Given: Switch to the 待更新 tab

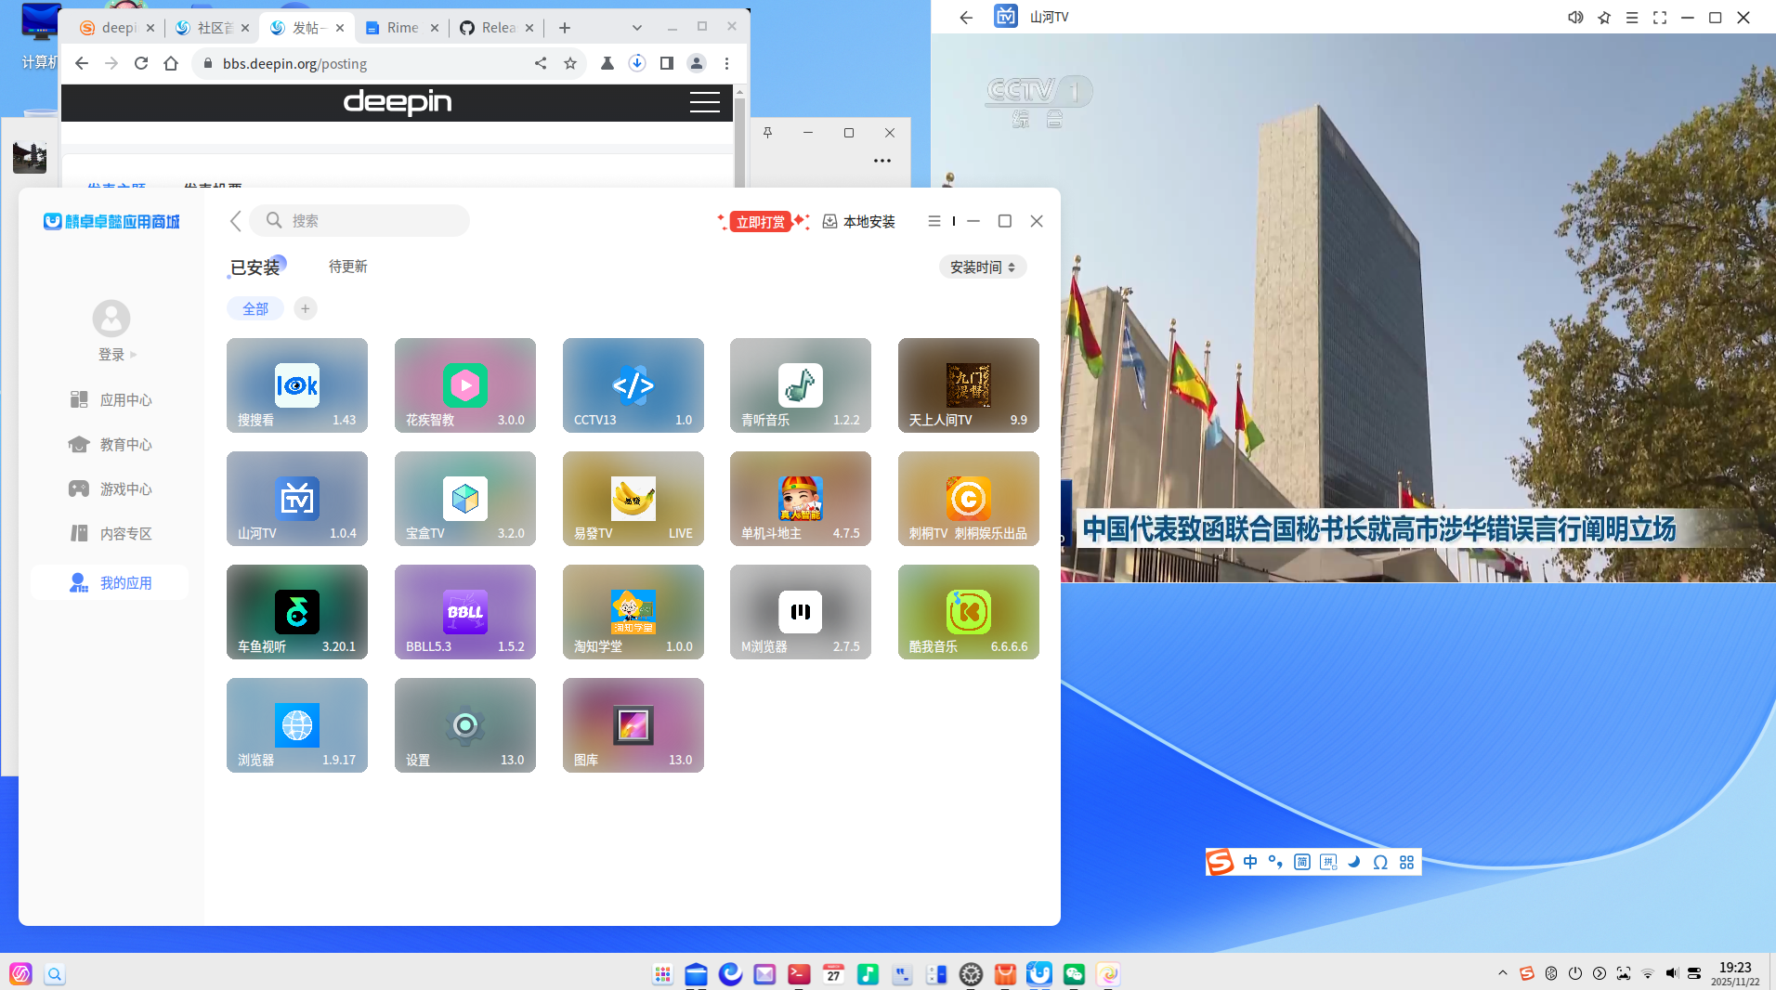Looking at the screenshot, I should pyautogui.click(x=348, y=267).
